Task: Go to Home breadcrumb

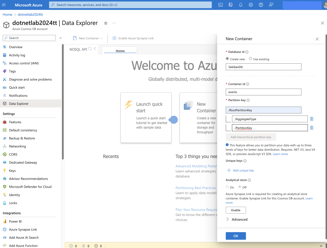Action: [7, 14]
